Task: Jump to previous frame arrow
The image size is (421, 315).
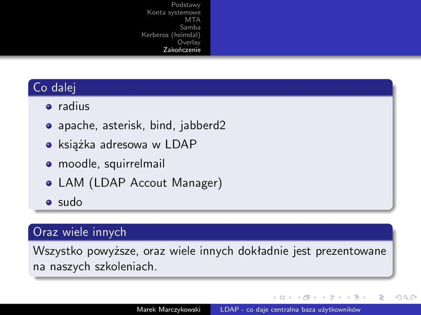Action: click(299, 297)
